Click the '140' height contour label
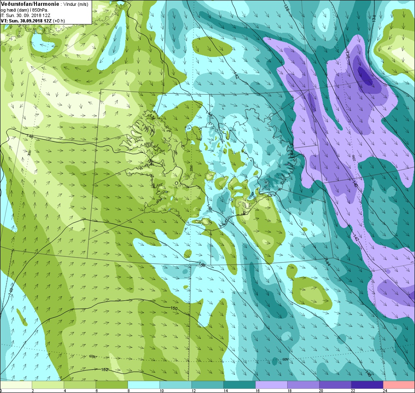The height and width of the screenshot is (393, 415). pyautogui.click(x=355, y=184)
